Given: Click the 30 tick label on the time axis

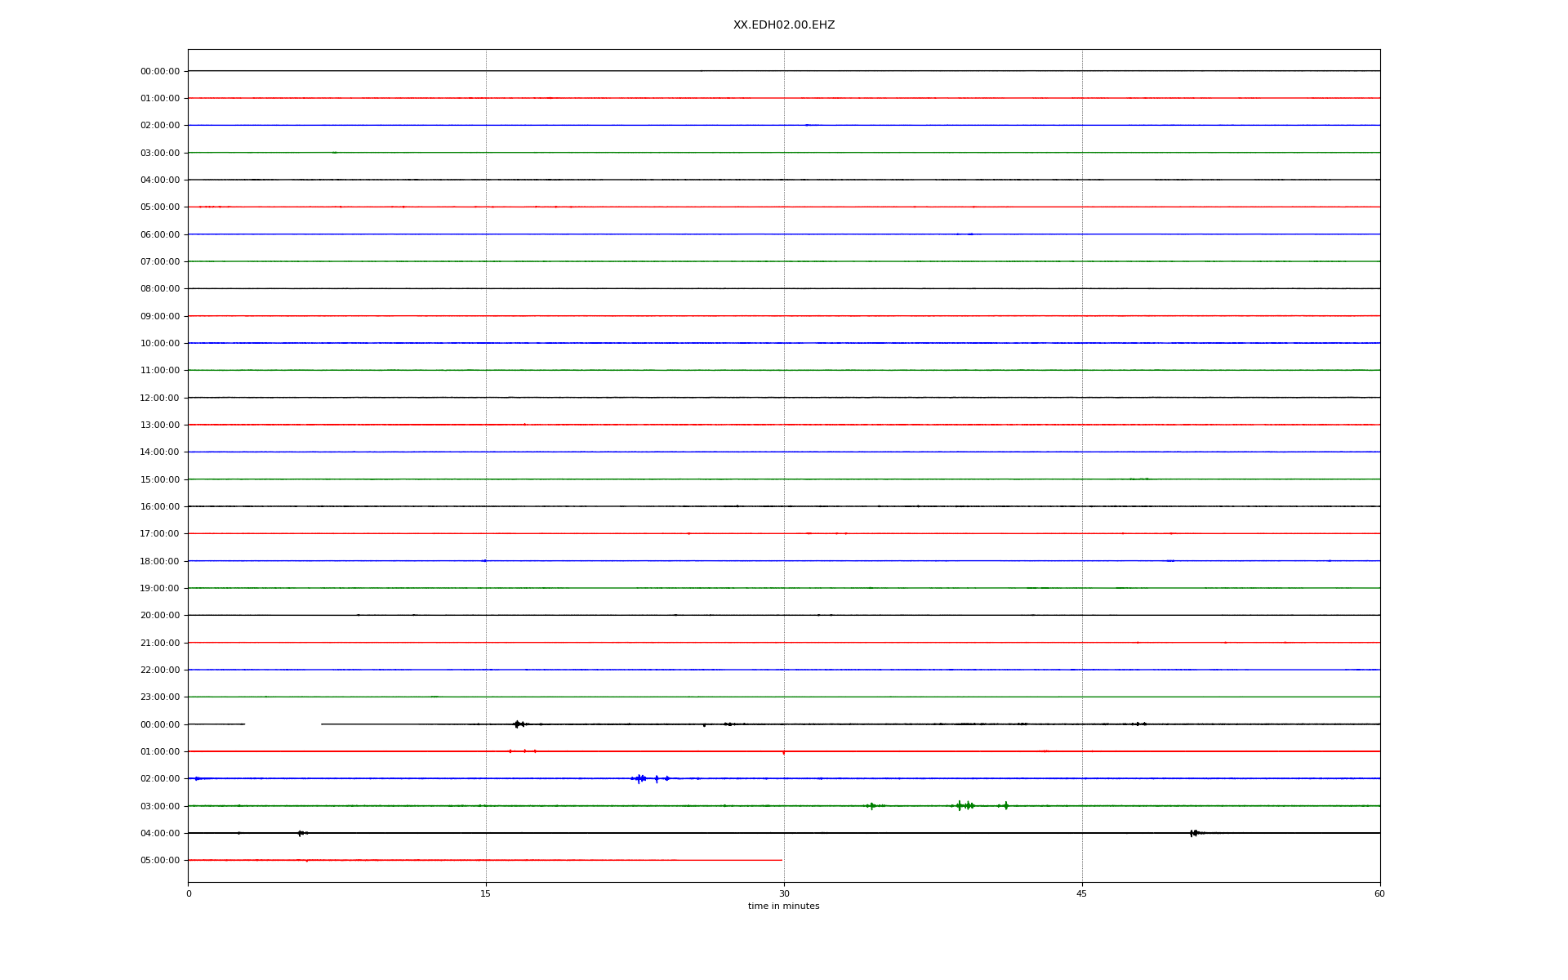Looking at the screenshot, I should pos(784,893).
